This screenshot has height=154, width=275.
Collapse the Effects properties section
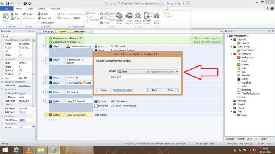coord(2,105)
